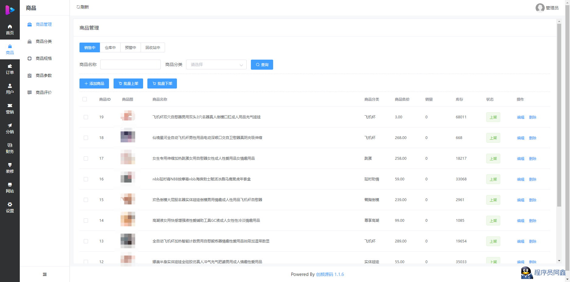Open the 营销 marketing icon

(x=10, y=106)
